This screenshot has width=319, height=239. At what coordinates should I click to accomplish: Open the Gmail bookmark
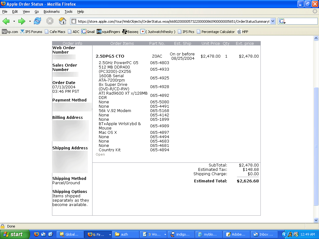click(88, 32)
